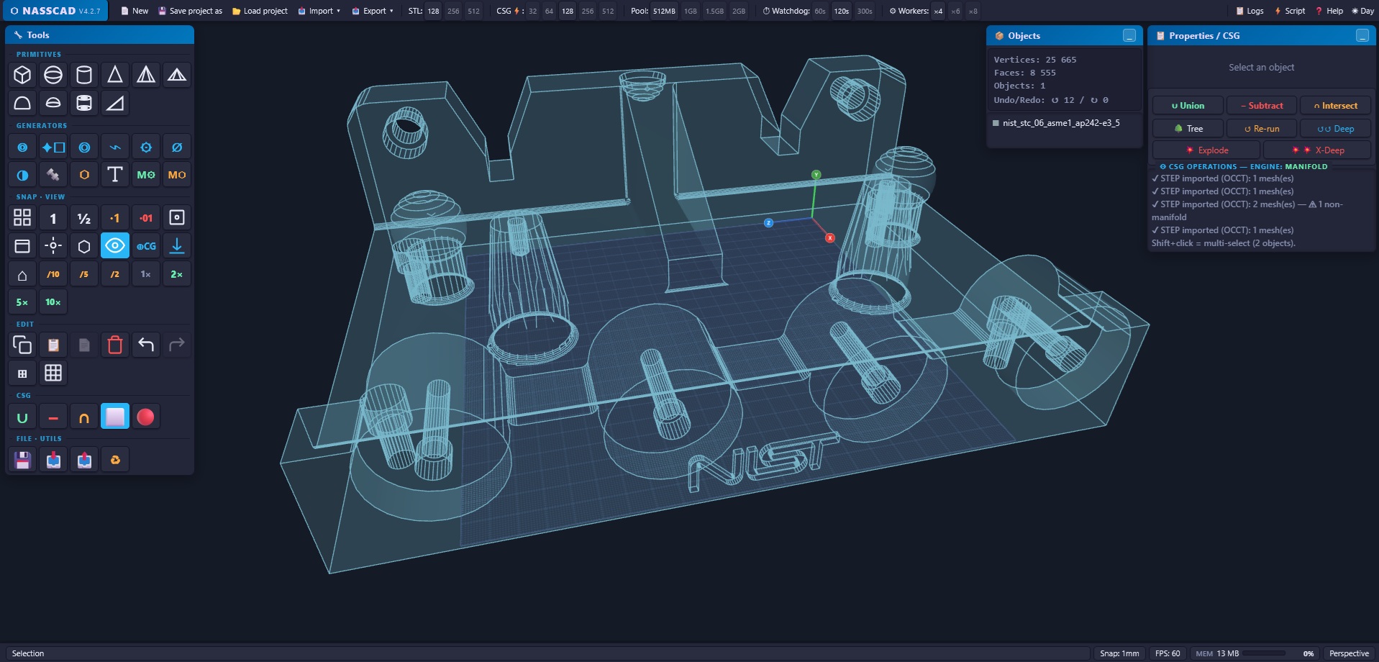This screenshot has width=1379, height=662.
Task: Toggle the eye view mode
Action: coord(115,245)
